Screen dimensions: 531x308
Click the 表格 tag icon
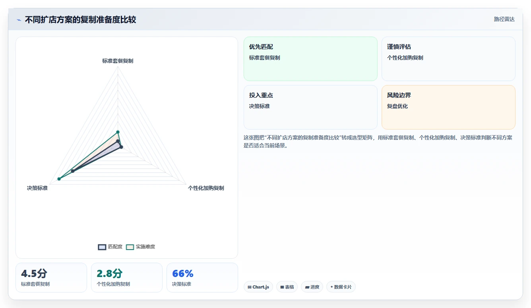[282, 287]
